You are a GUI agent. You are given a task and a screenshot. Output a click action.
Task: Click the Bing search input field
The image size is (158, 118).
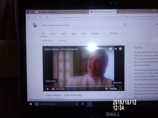tap(79, 25)
